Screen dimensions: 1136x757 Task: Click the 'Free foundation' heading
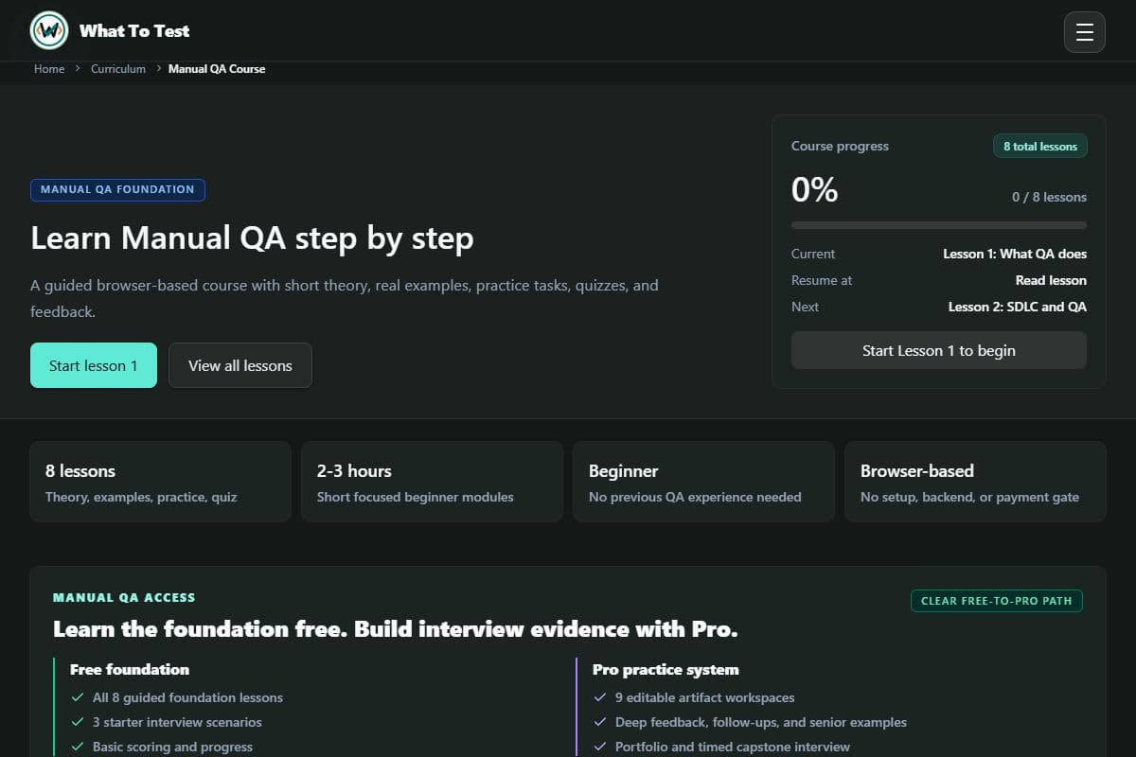pos(130,669)
